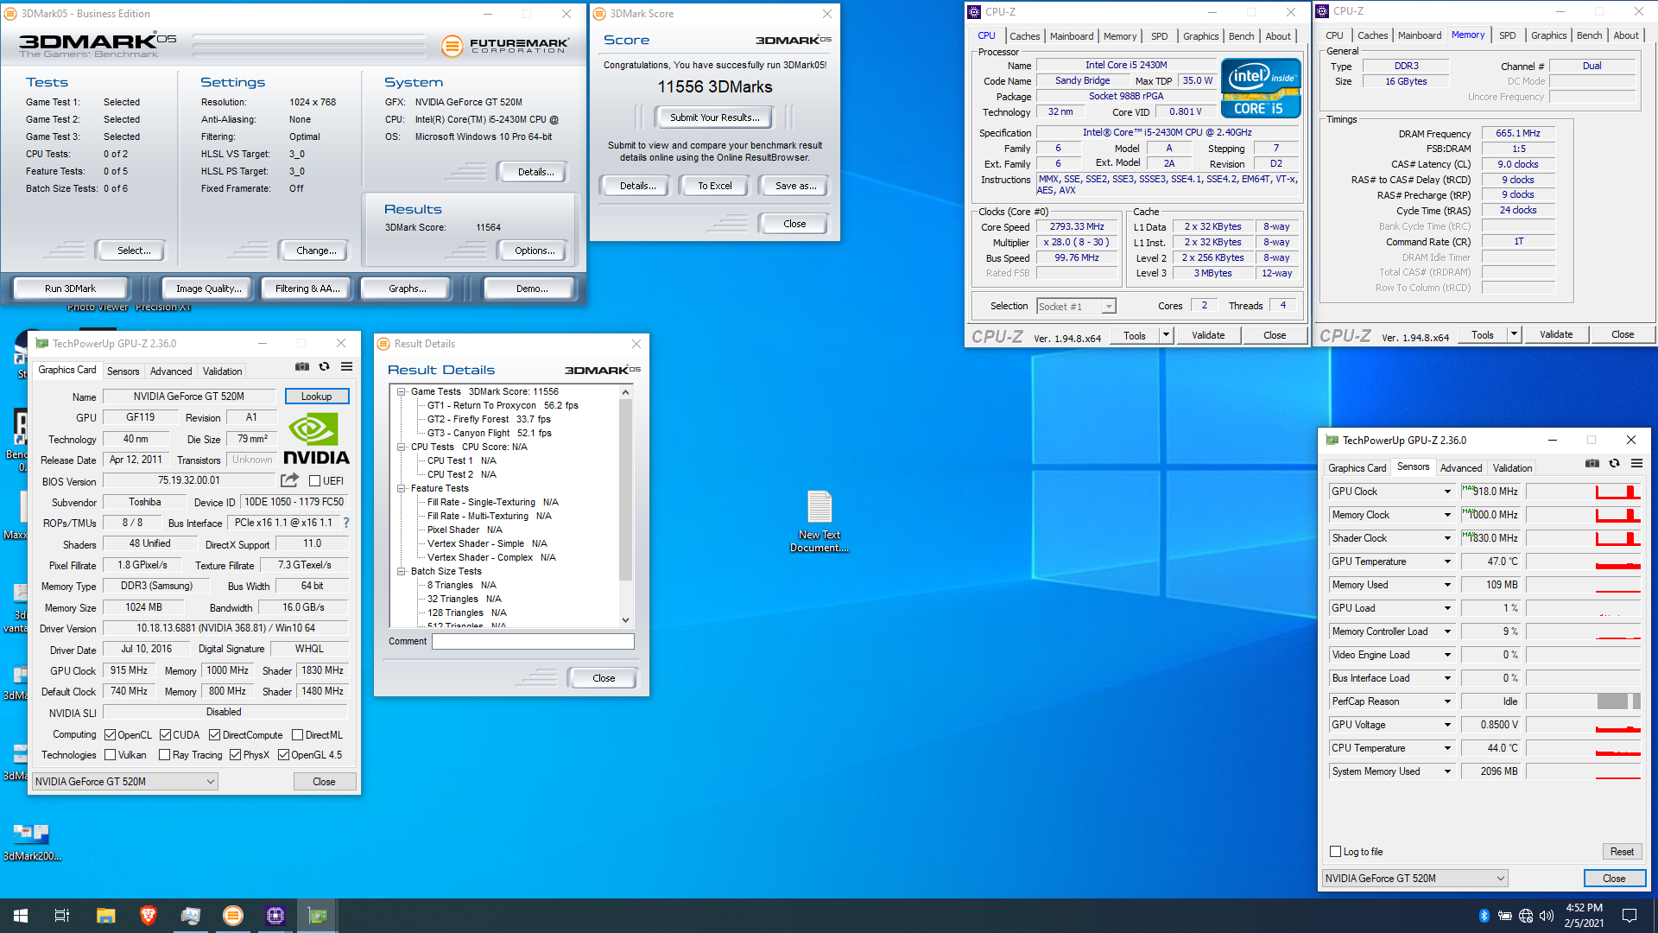The height and width of the screenshot is (933, 1658).
Task: Collapse Game Tests tree node
Action: point(402,392)
